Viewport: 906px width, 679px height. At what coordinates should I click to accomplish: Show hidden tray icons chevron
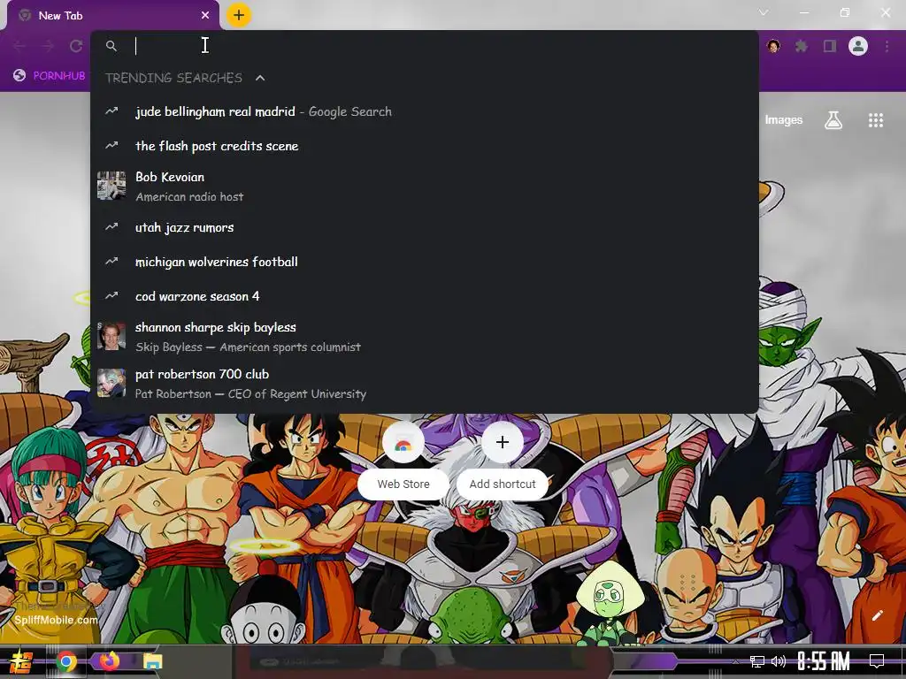click(735, 661)
